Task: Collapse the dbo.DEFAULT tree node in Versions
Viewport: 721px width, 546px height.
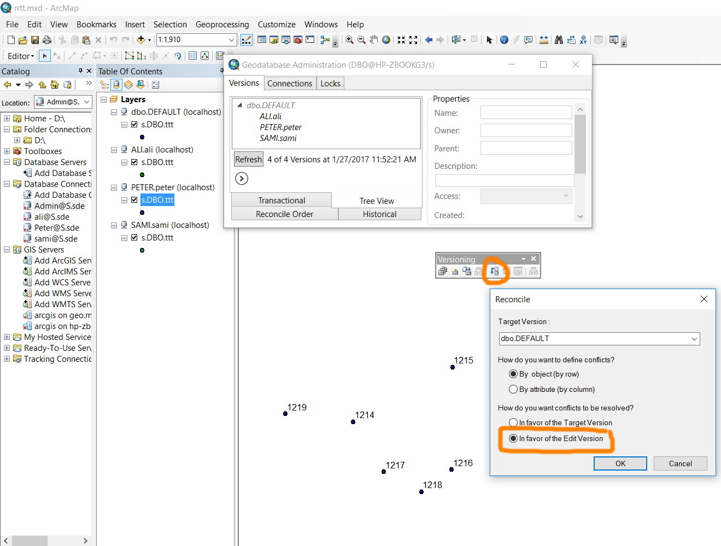Action: 239,105
